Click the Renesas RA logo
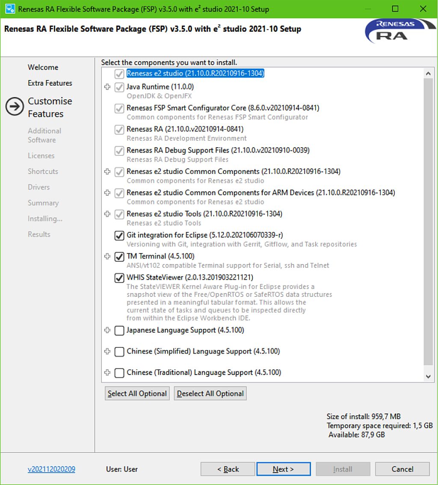 399,31
